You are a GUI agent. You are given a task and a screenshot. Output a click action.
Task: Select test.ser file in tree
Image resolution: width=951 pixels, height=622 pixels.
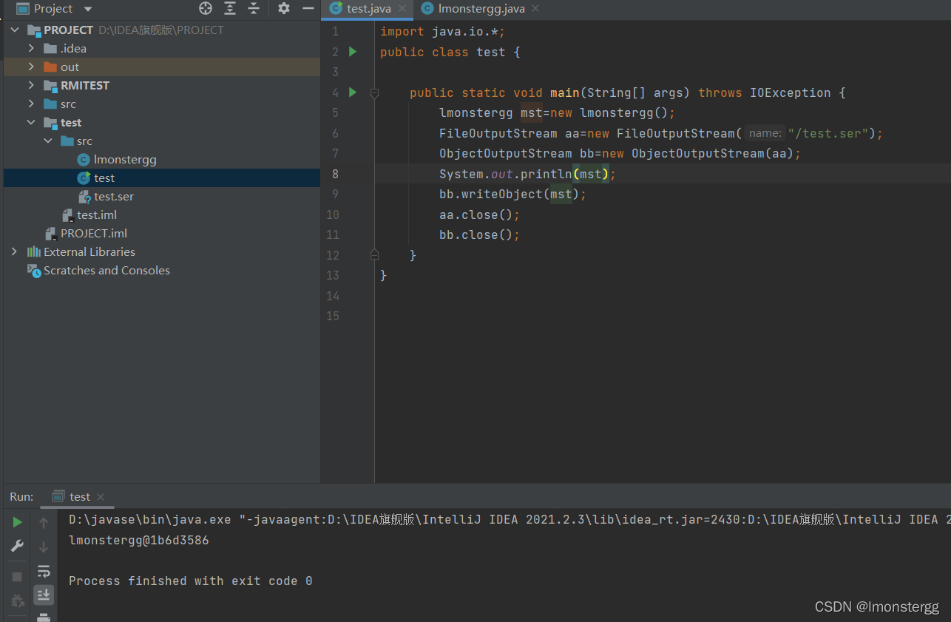(114, 196)
